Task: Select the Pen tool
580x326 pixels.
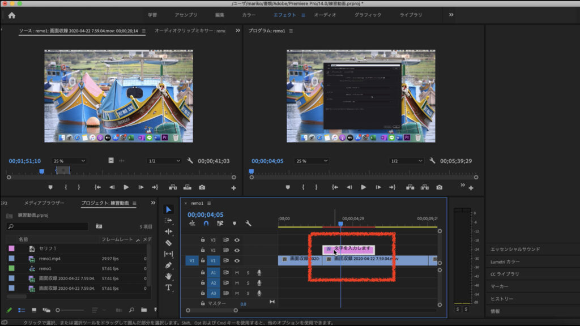Action: pyautogui.click(x=168, y=265)
